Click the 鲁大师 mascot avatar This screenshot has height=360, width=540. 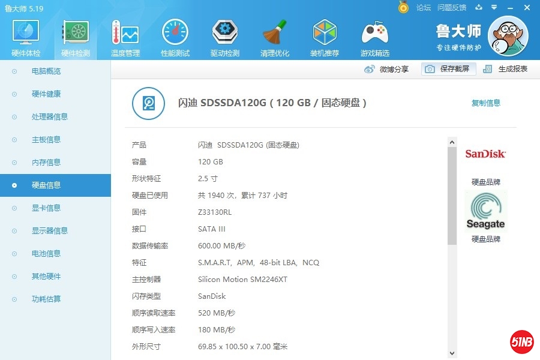(508, 36)
